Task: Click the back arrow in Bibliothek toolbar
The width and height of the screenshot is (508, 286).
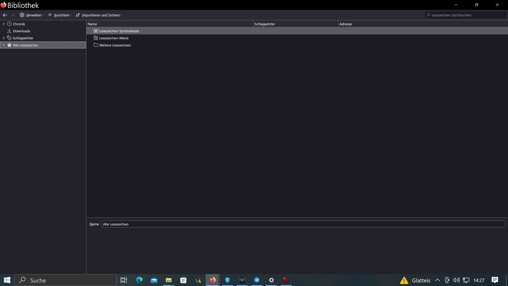Action: (5, 15)
